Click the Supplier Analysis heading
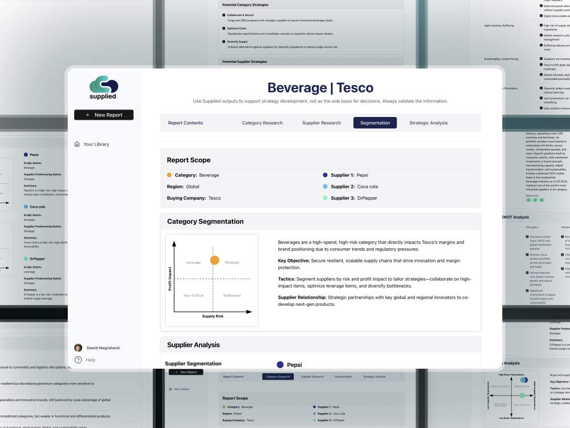This screenshot has height=428, width=570. pos(193,345)
